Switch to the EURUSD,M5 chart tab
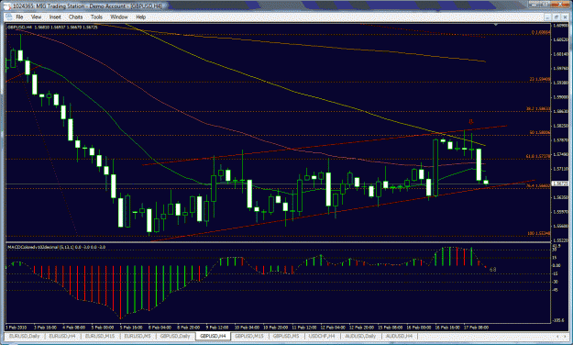Image resolution: width=573 pixels, height=345 pixels. click(x=138, y=336)
